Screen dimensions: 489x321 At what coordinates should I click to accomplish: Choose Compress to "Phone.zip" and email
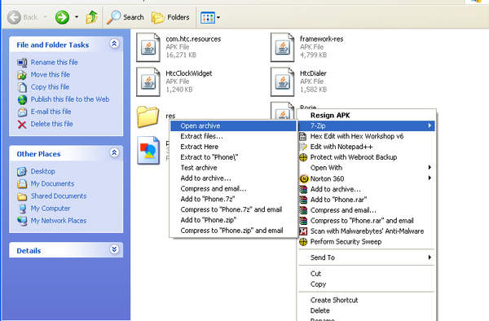click(233, 231)
